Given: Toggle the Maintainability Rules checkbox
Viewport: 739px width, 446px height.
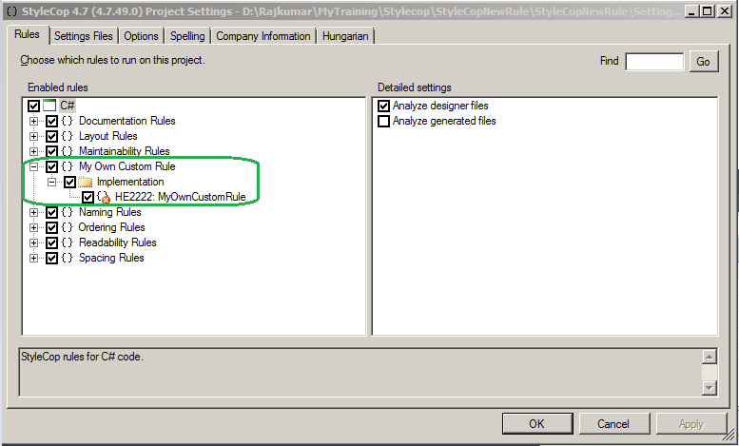Looking at the screenshot, I should tap(52, 151).
